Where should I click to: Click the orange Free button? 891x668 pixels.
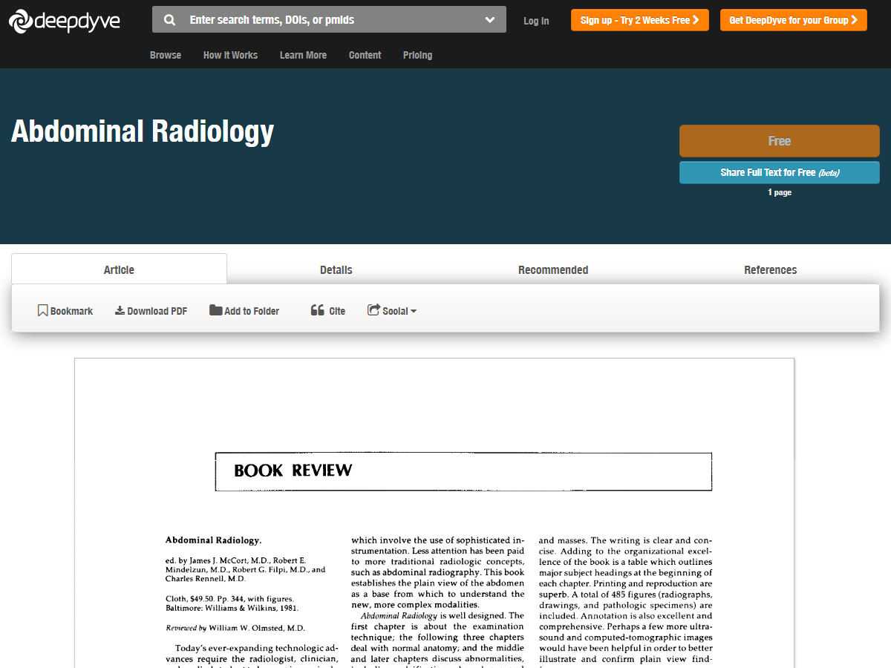(779, 141)
